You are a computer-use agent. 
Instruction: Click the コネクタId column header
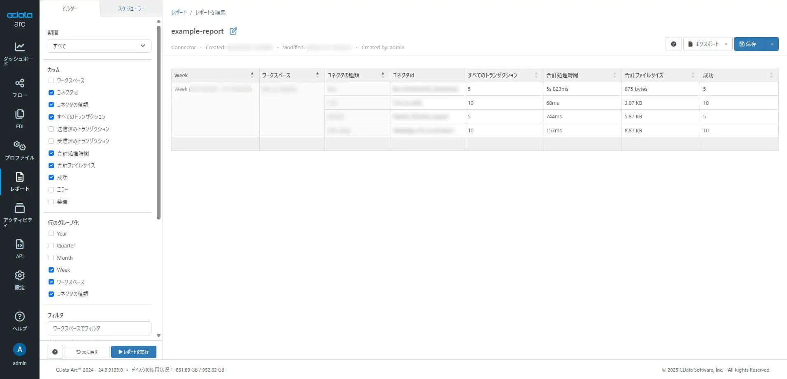coord(427,75)
